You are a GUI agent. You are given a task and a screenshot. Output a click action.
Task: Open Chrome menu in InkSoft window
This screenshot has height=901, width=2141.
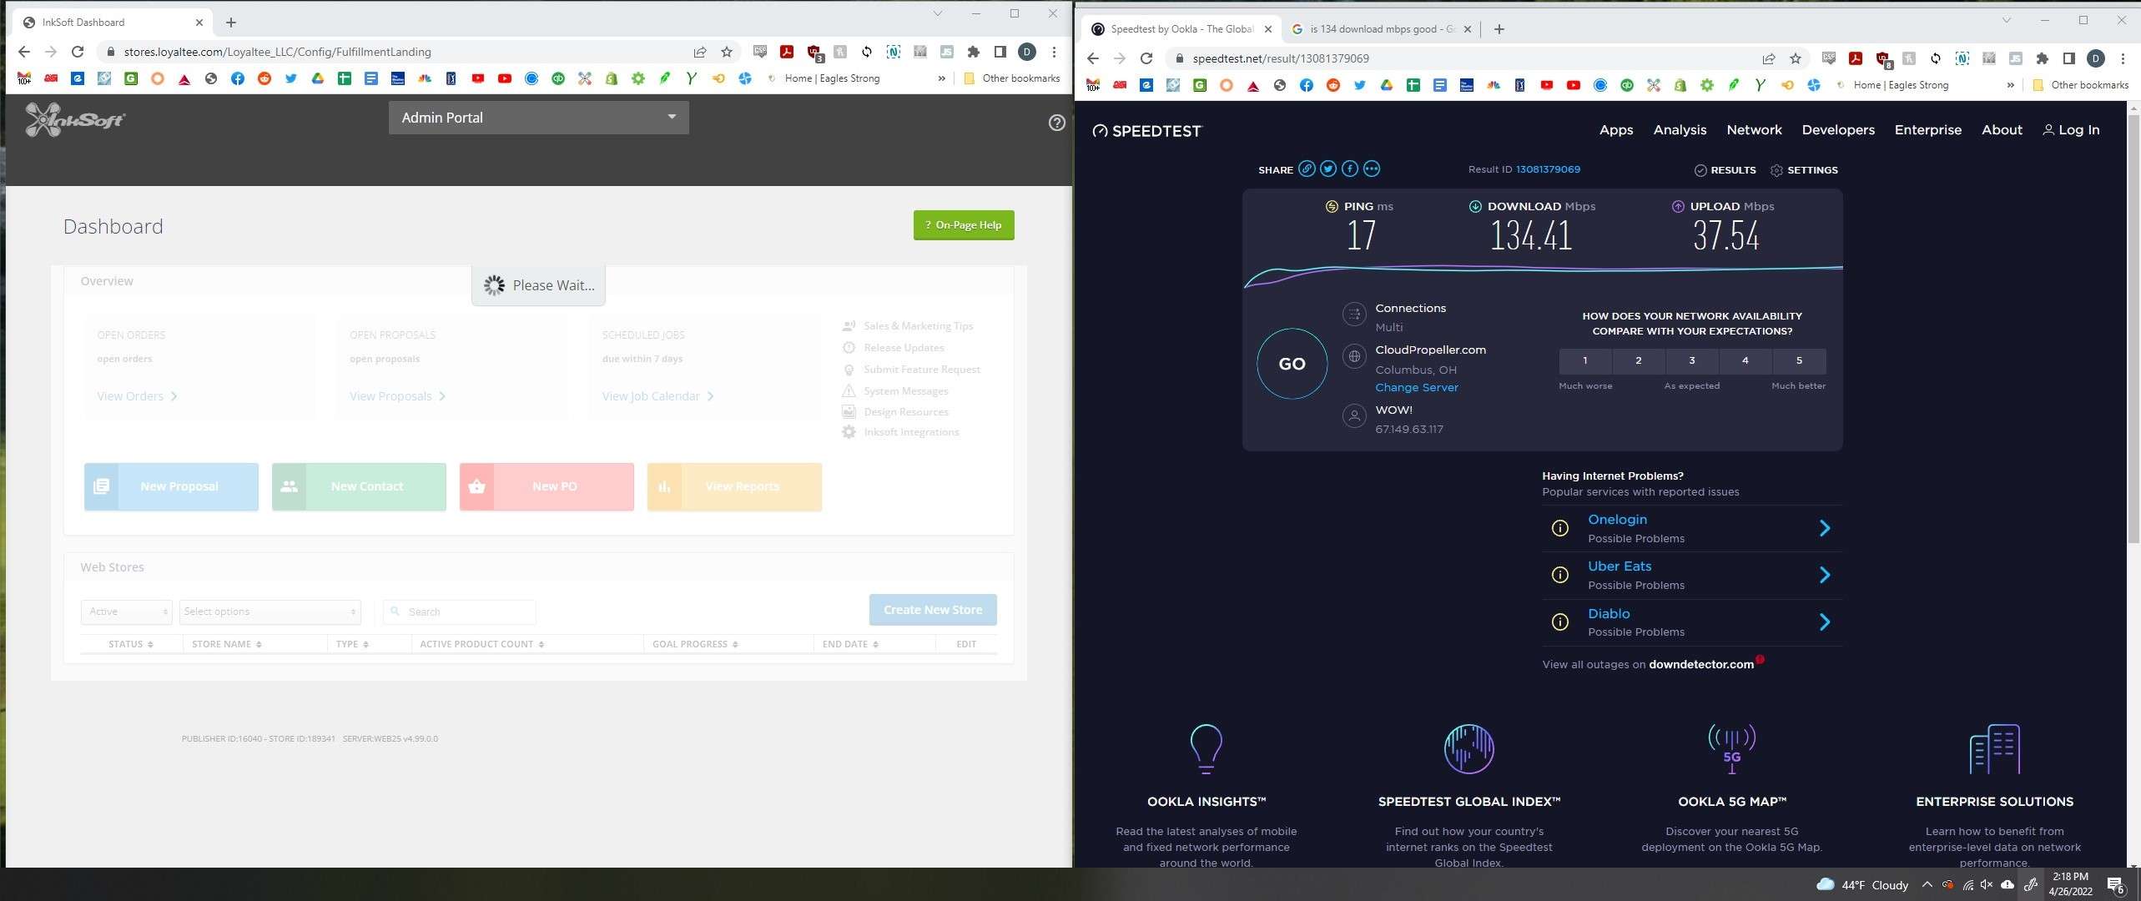coord(1055,52)
